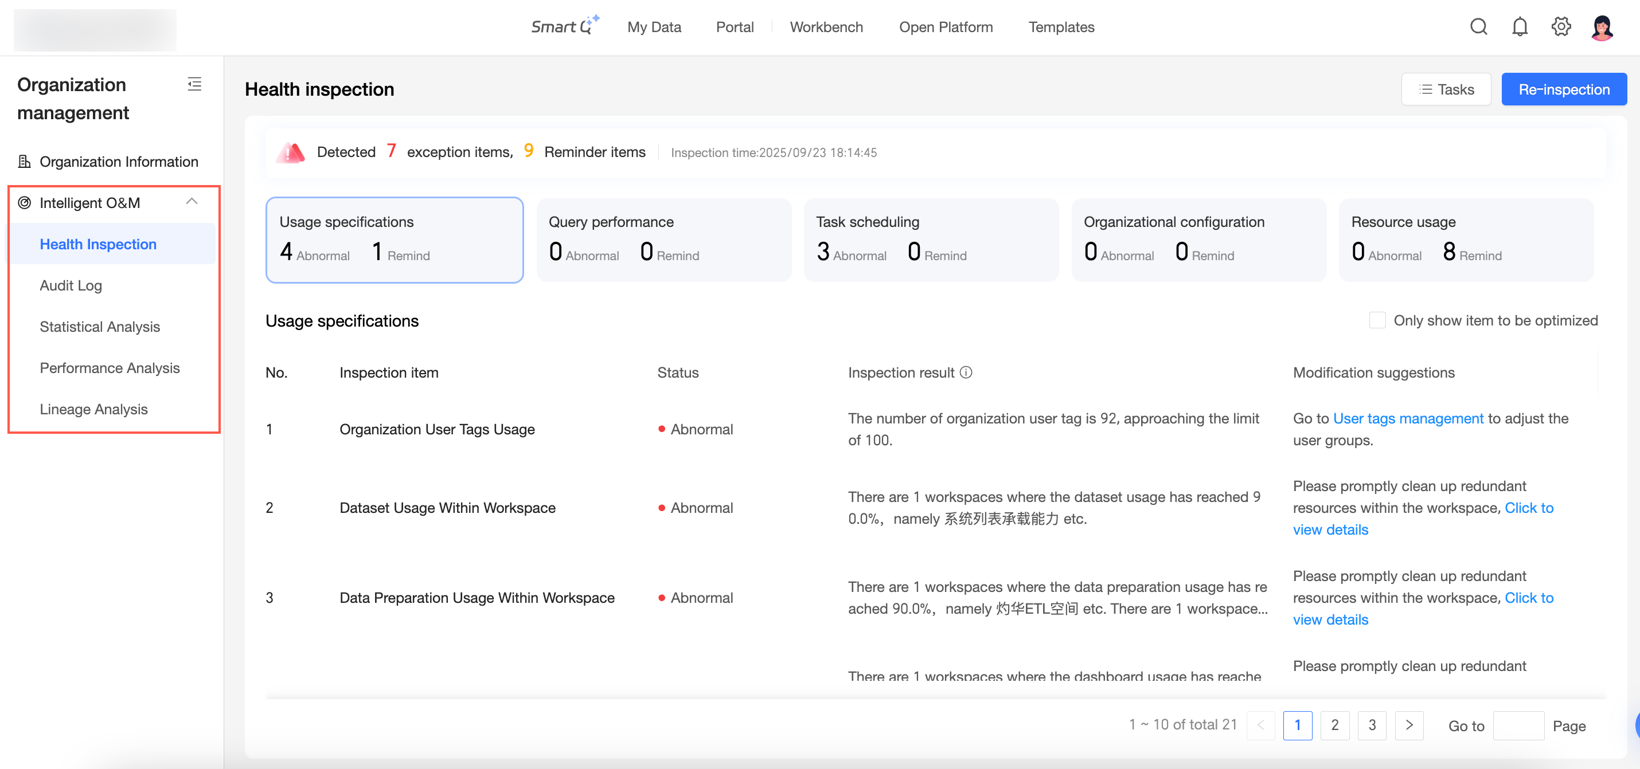The image size is (1640, 769).
Task: Click the Re-inspection button
Action: [1564, 90]
